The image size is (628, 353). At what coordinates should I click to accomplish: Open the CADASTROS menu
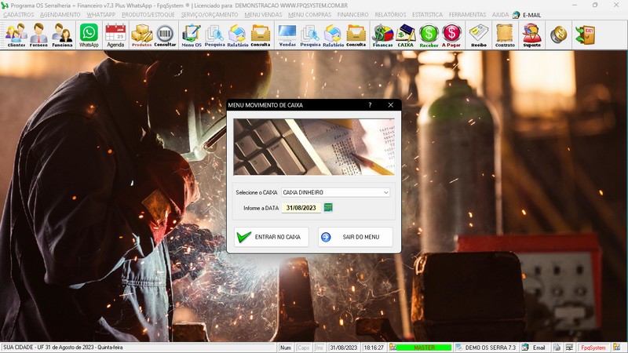click(x=19, y=14)
